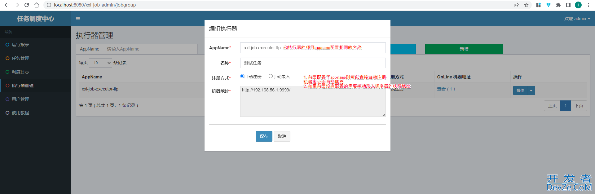Click the AppName column header
The width and height of the screenshot is (595, 194).
click(x=92, y=77)
